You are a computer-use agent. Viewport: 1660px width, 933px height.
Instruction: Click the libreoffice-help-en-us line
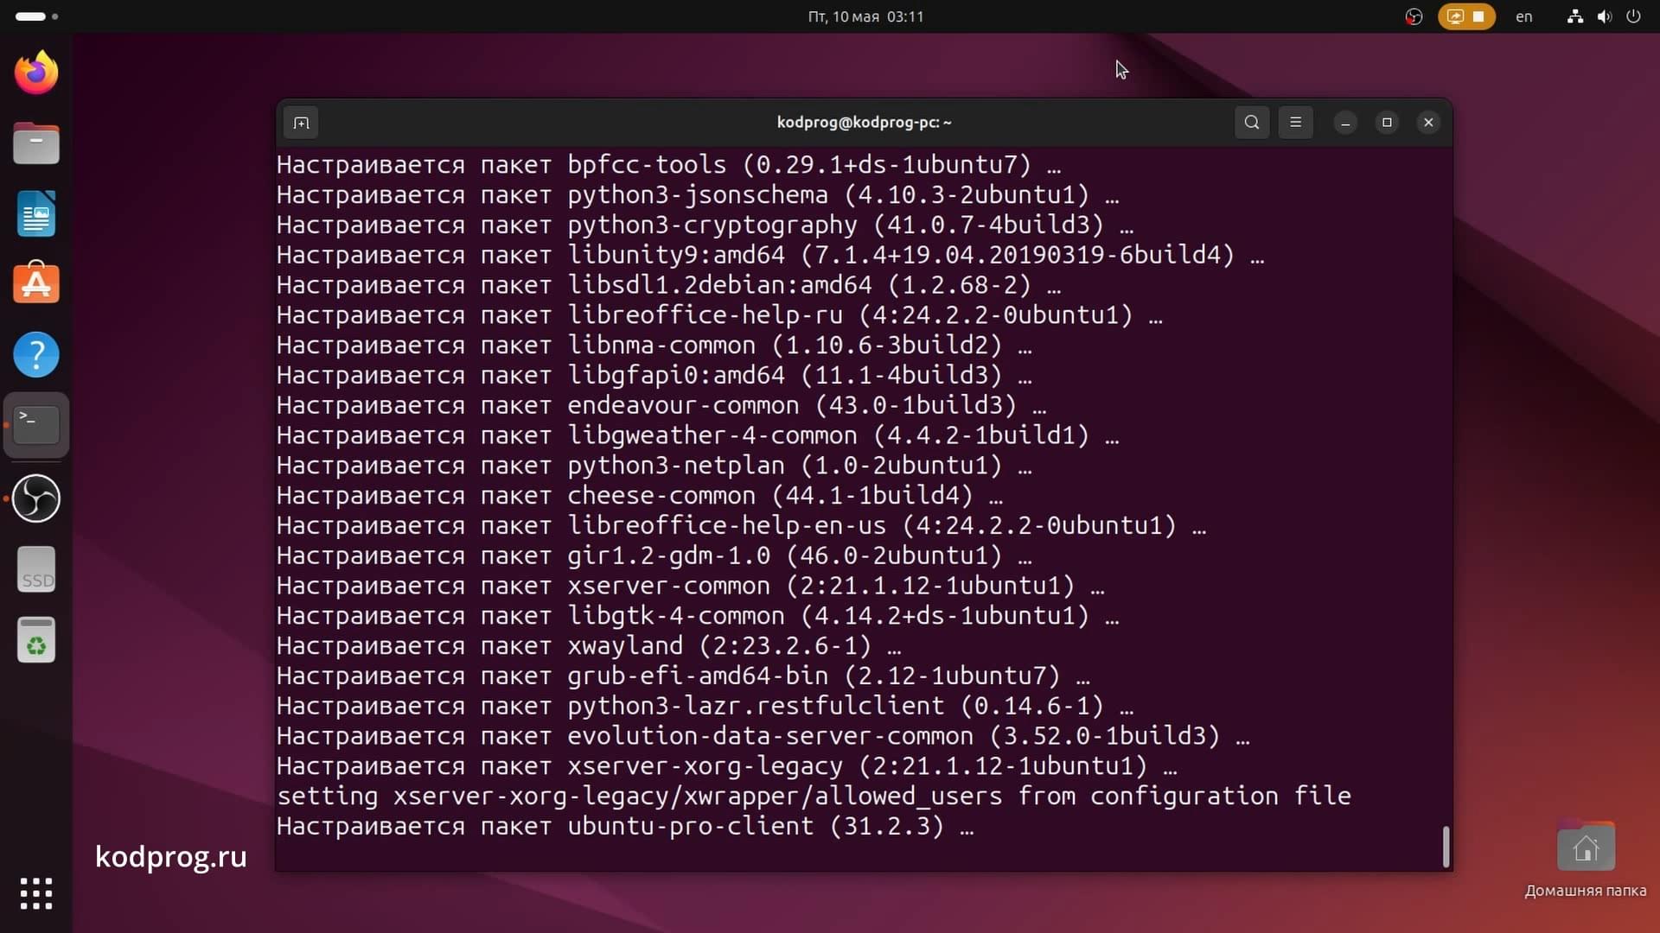coord(741,526)
